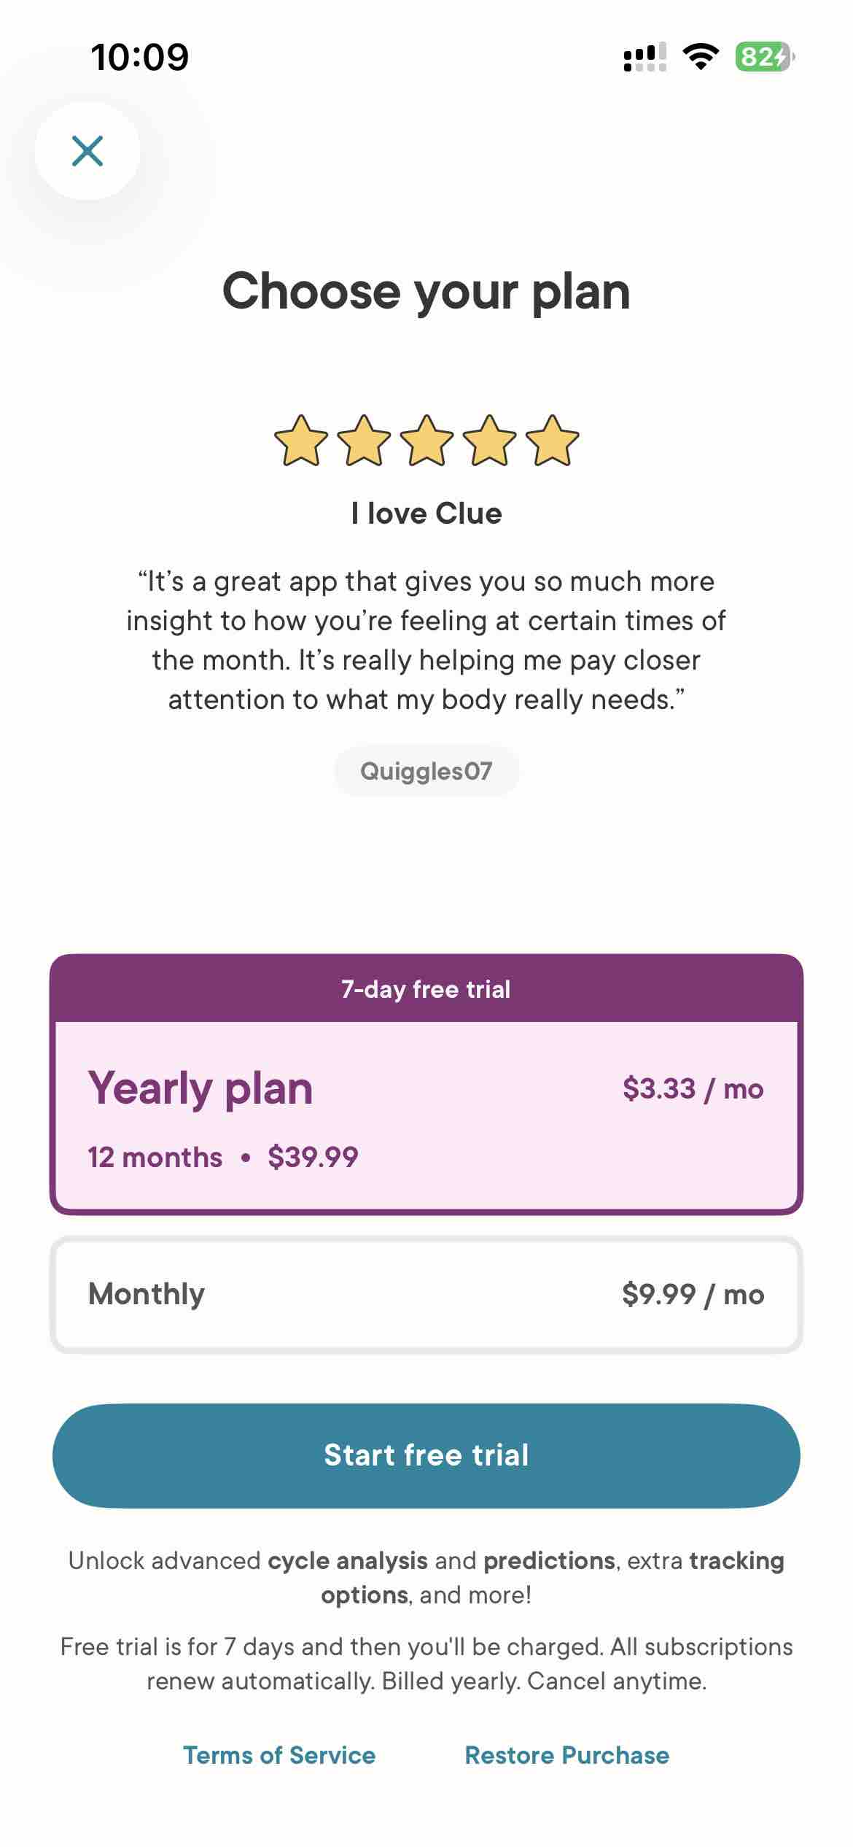This screenshot has width=853, height=1847.
Task: Tap the cellular signal icon
Action: pyautogui.click(x=644, y=57)
